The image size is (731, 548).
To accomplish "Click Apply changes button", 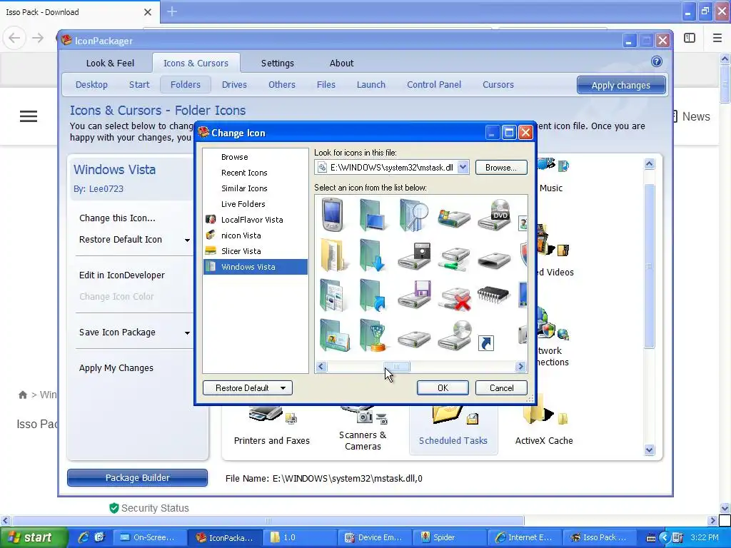I will (x=621, y=86).
